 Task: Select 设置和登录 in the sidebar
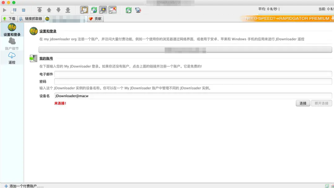pyautogui.click(x=12, y=30)
